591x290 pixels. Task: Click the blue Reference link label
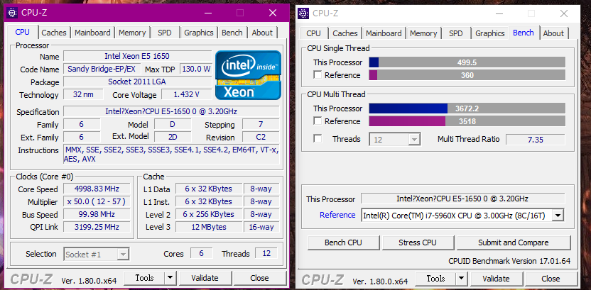[337, 215]
